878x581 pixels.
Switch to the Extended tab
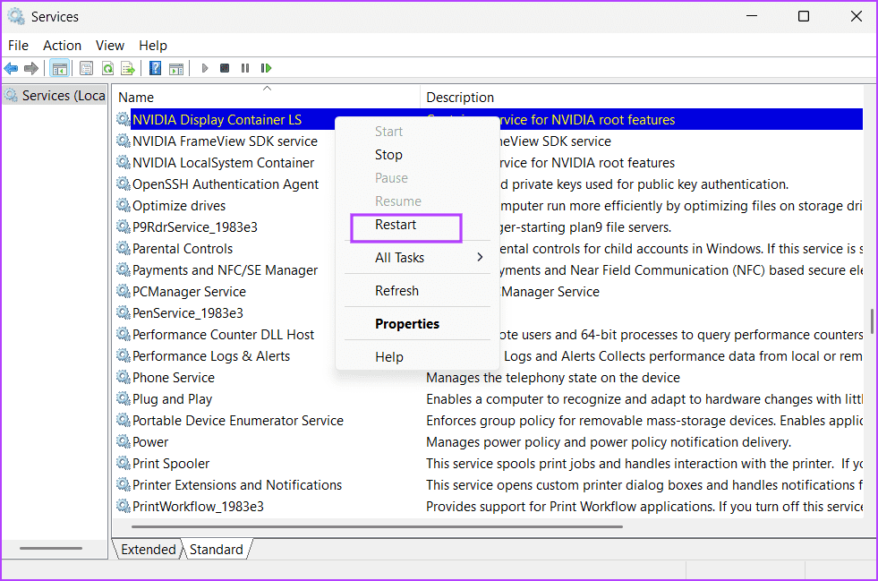(x=148, y=550)
